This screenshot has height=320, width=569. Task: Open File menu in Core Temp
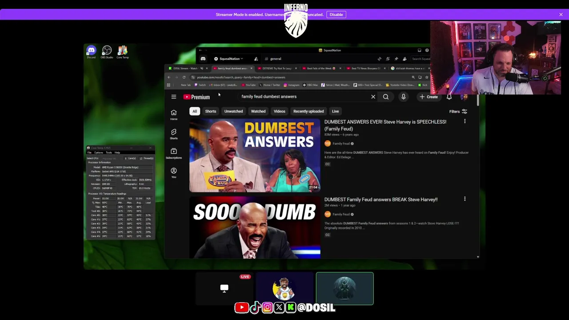pyautogui.click(x=89, y=152)
